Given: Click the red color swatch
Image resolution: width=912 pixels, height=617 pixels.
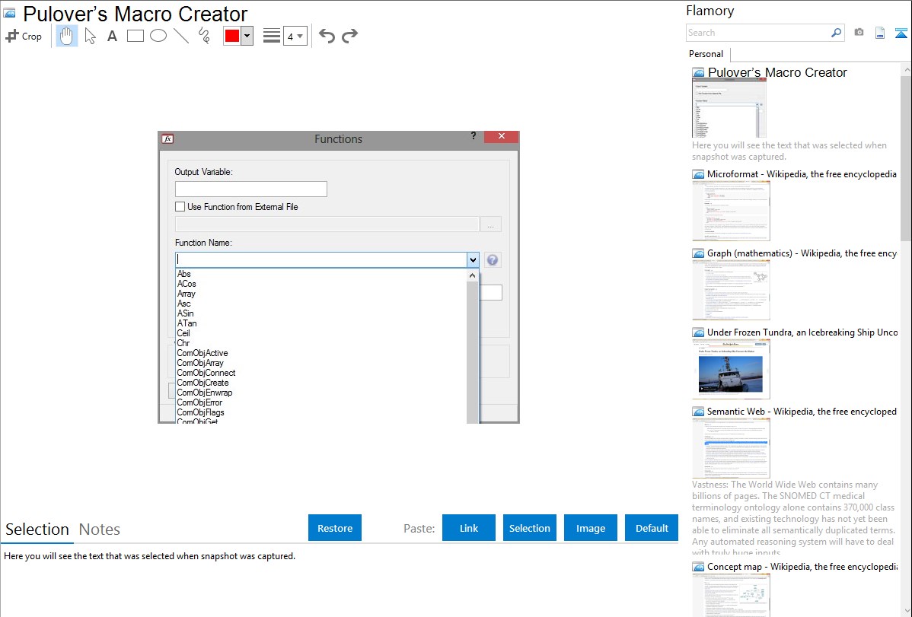Looking at the screenshot, I should [x=232, y=36].
